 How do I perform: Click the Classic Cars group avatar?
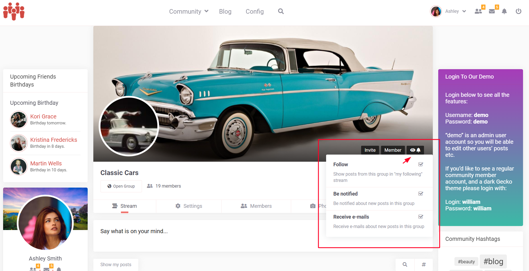(x=129, y=126)
